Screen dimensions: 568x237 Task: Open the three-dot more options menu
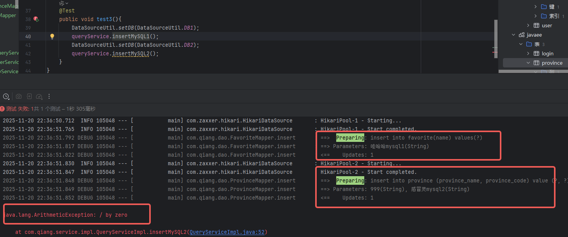(x=49, y=96)
